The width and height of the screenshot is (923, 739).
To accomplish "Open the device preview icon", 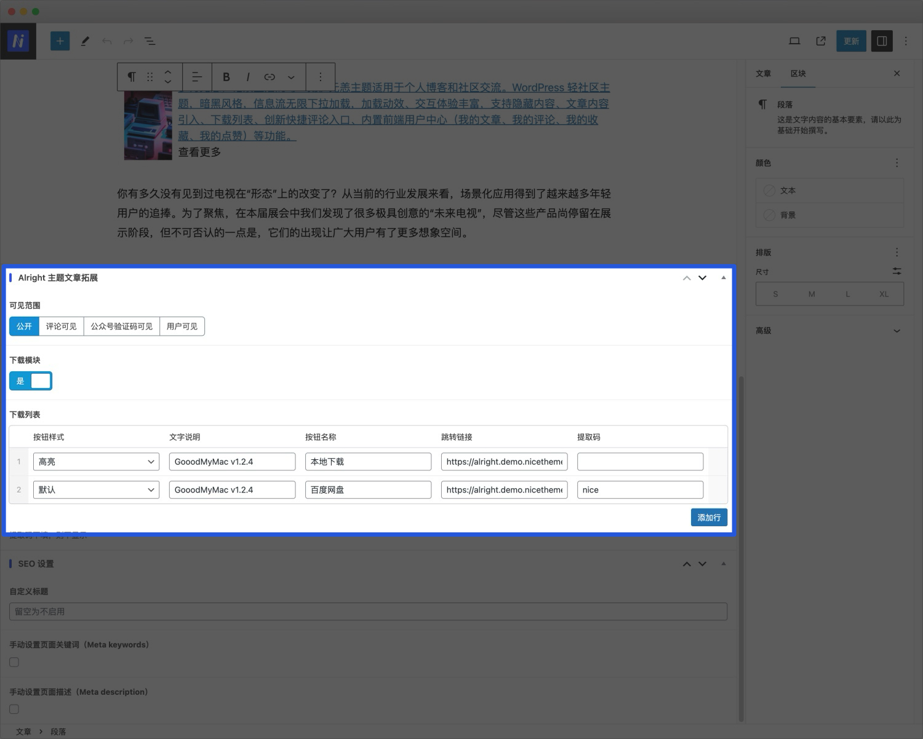I will pos(794,41).
